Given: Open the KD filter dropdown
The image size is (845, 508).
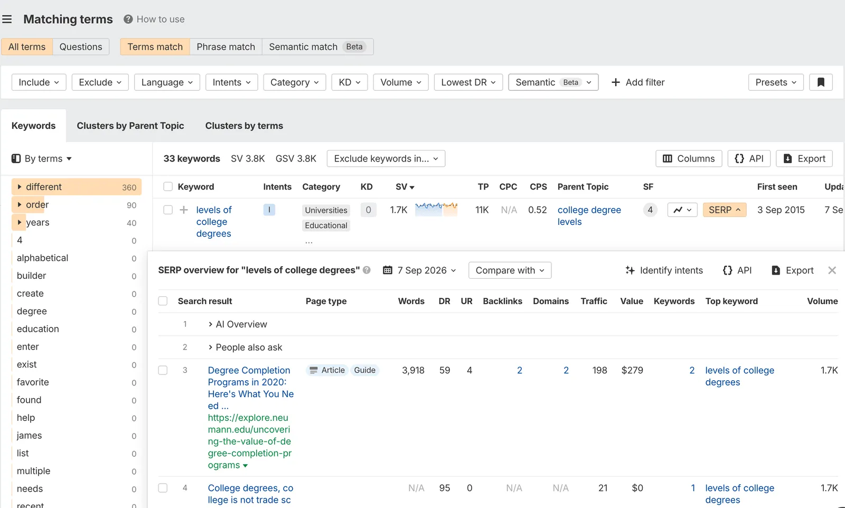Looking at the screenshot, I should click(350, 82).
